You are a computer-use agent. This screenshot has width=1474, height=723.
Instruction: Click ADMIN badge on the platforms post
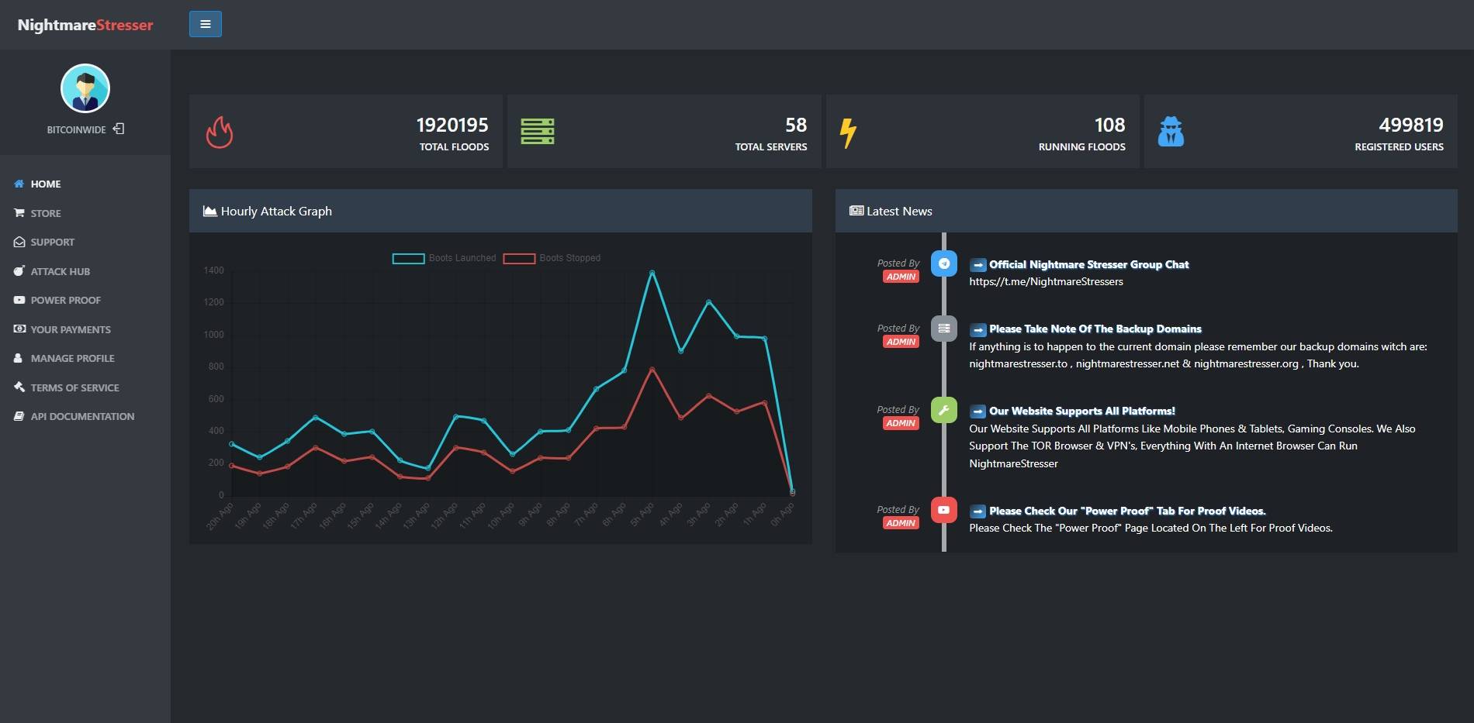(x=901, y=423)
